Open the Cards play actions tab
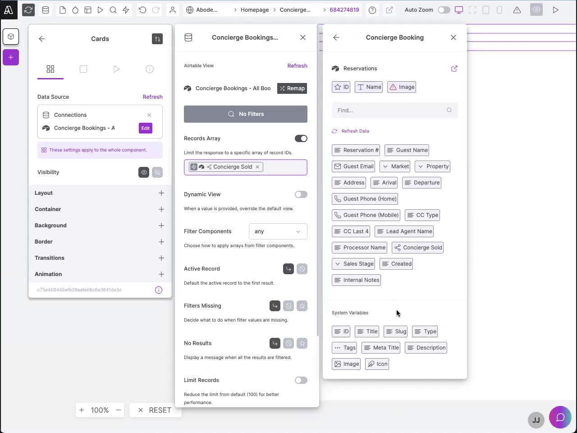 pos(117,69)
